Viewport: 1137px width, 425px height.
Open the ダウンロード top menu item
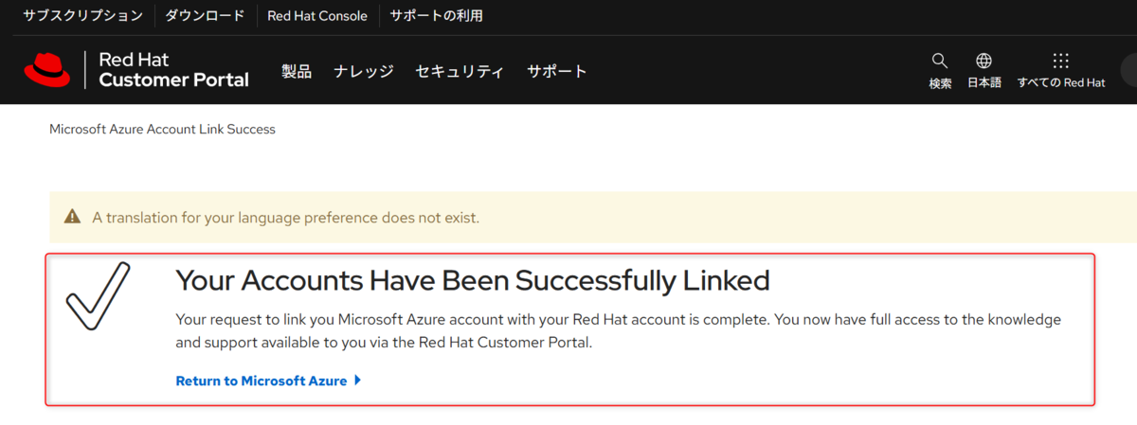coord(205,16)
